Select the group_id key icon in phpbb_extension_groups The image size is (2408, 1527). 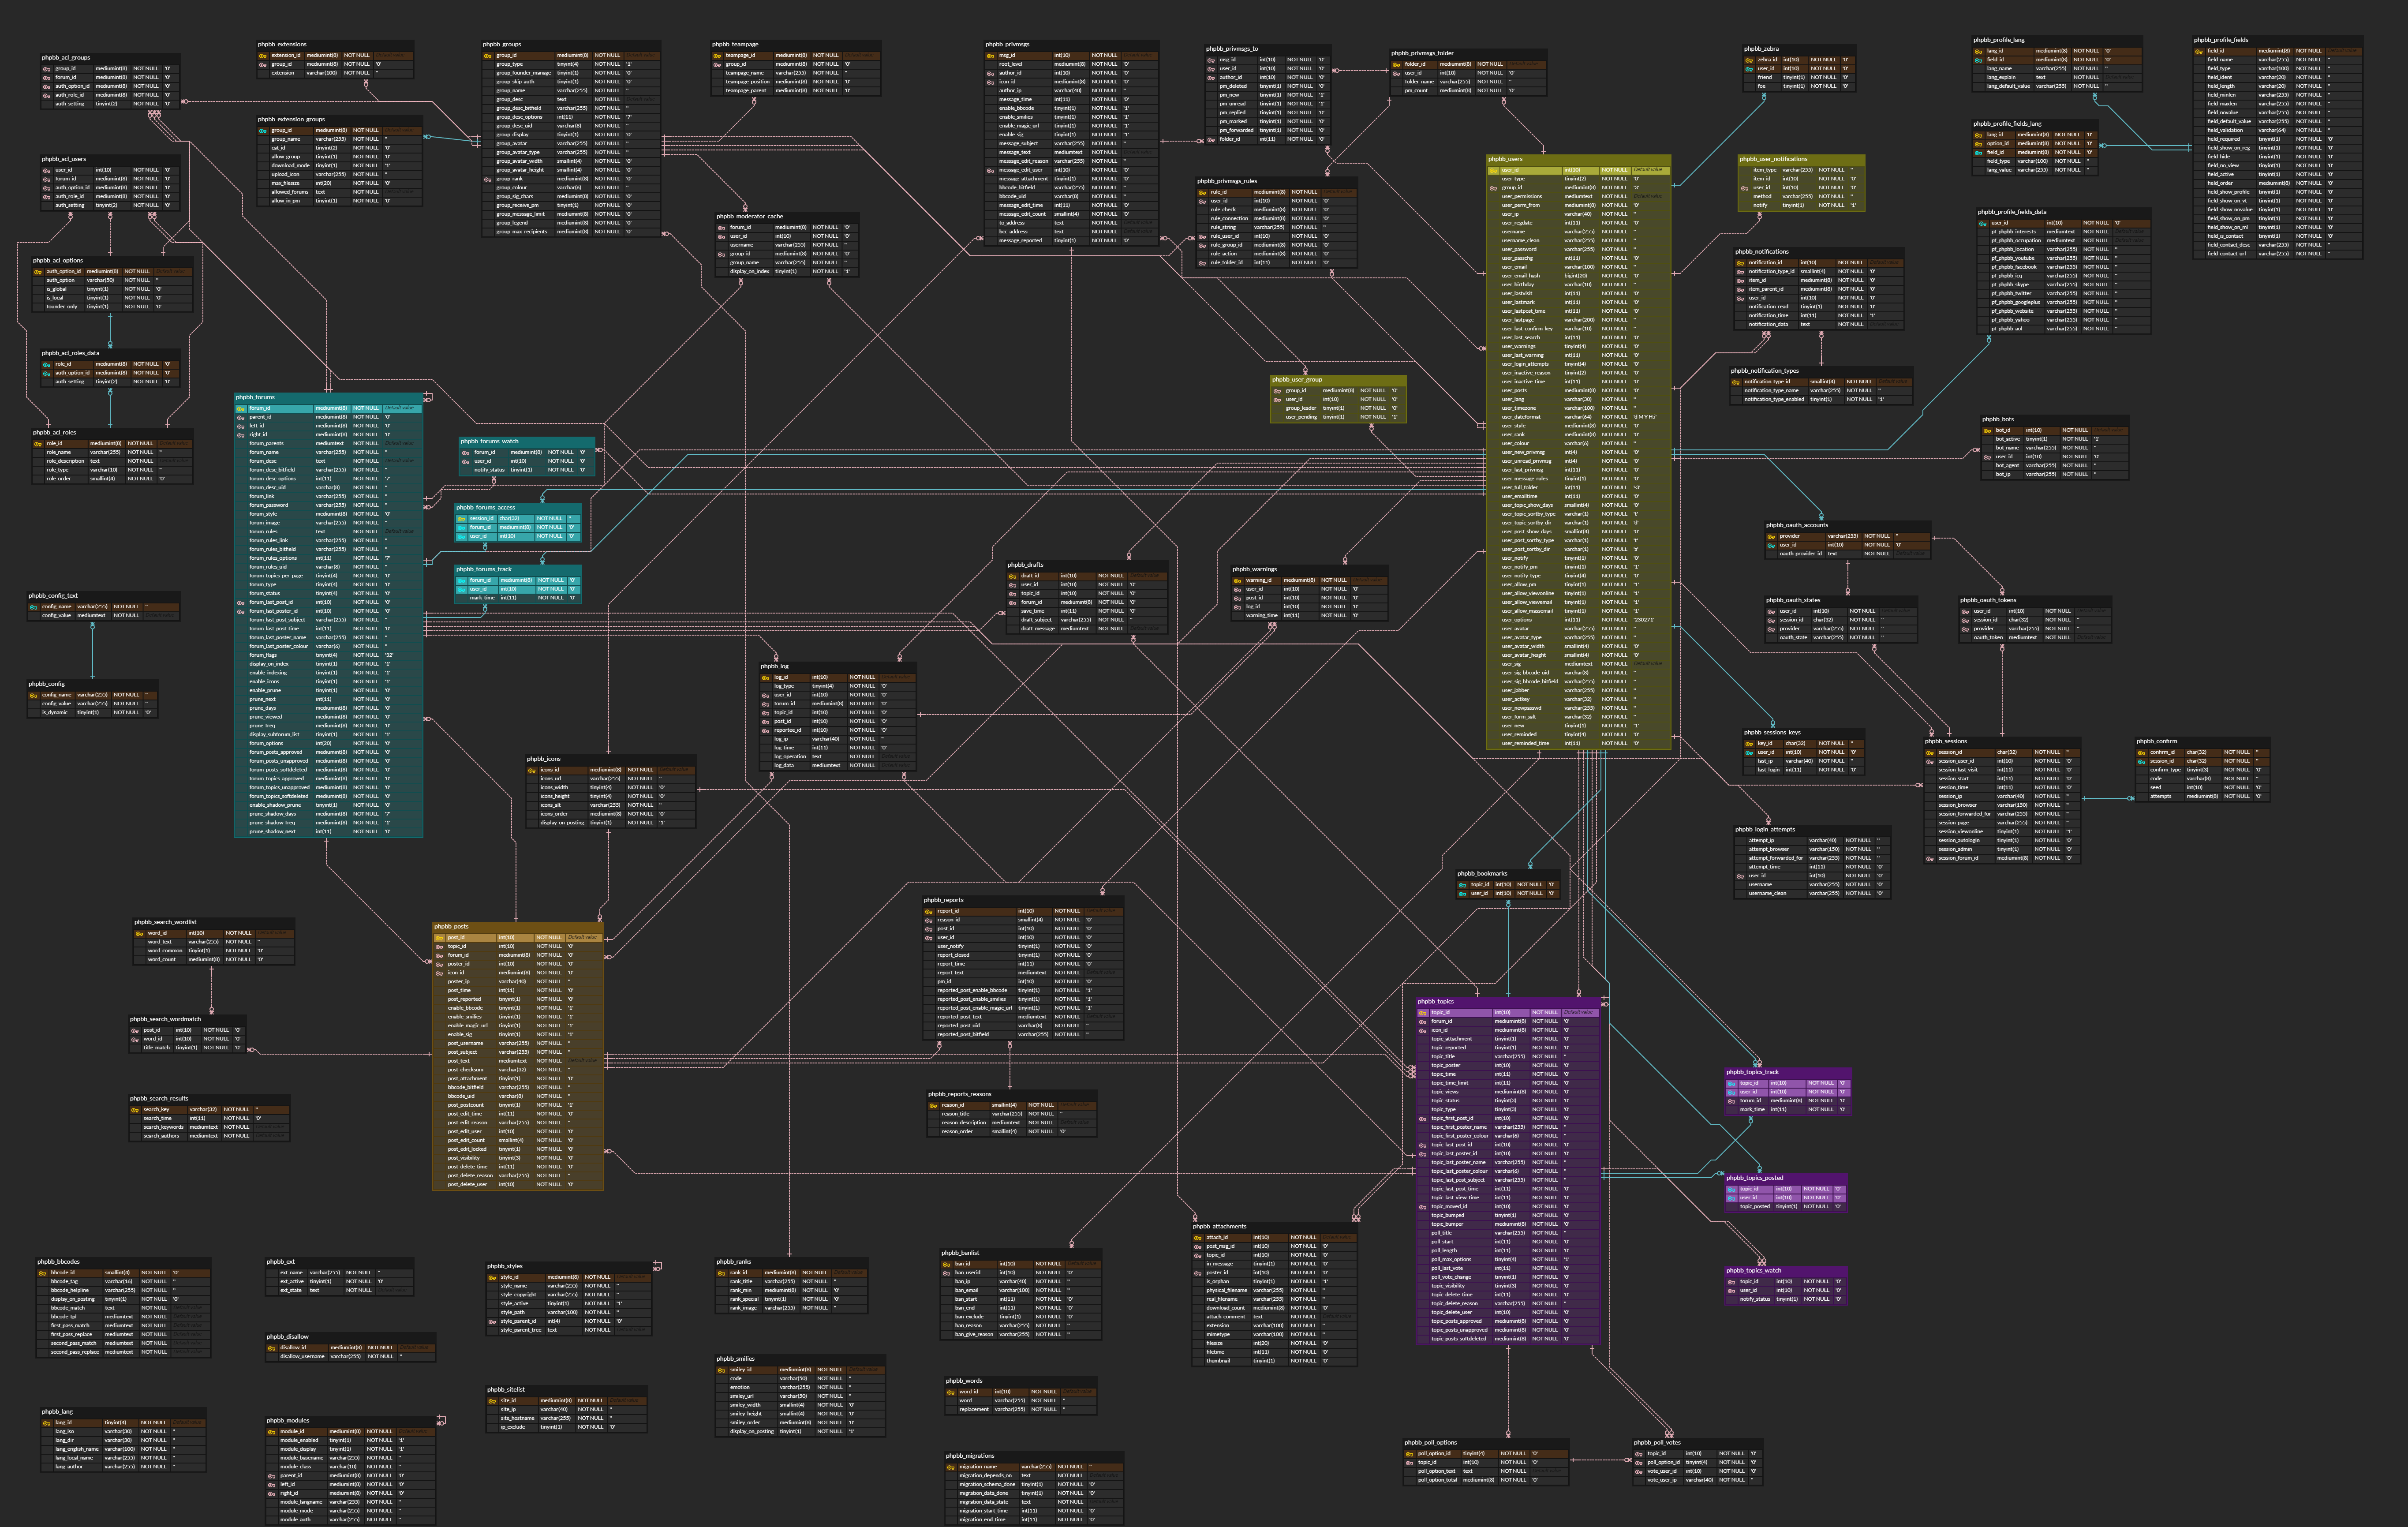click(x=263, y=130)
